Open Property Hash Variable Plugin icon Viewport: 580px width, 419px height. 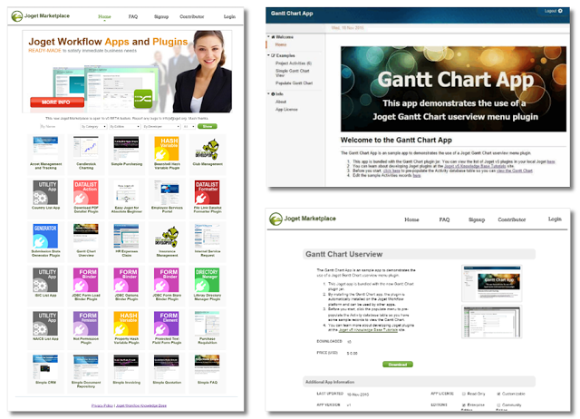tap(126, 323)
